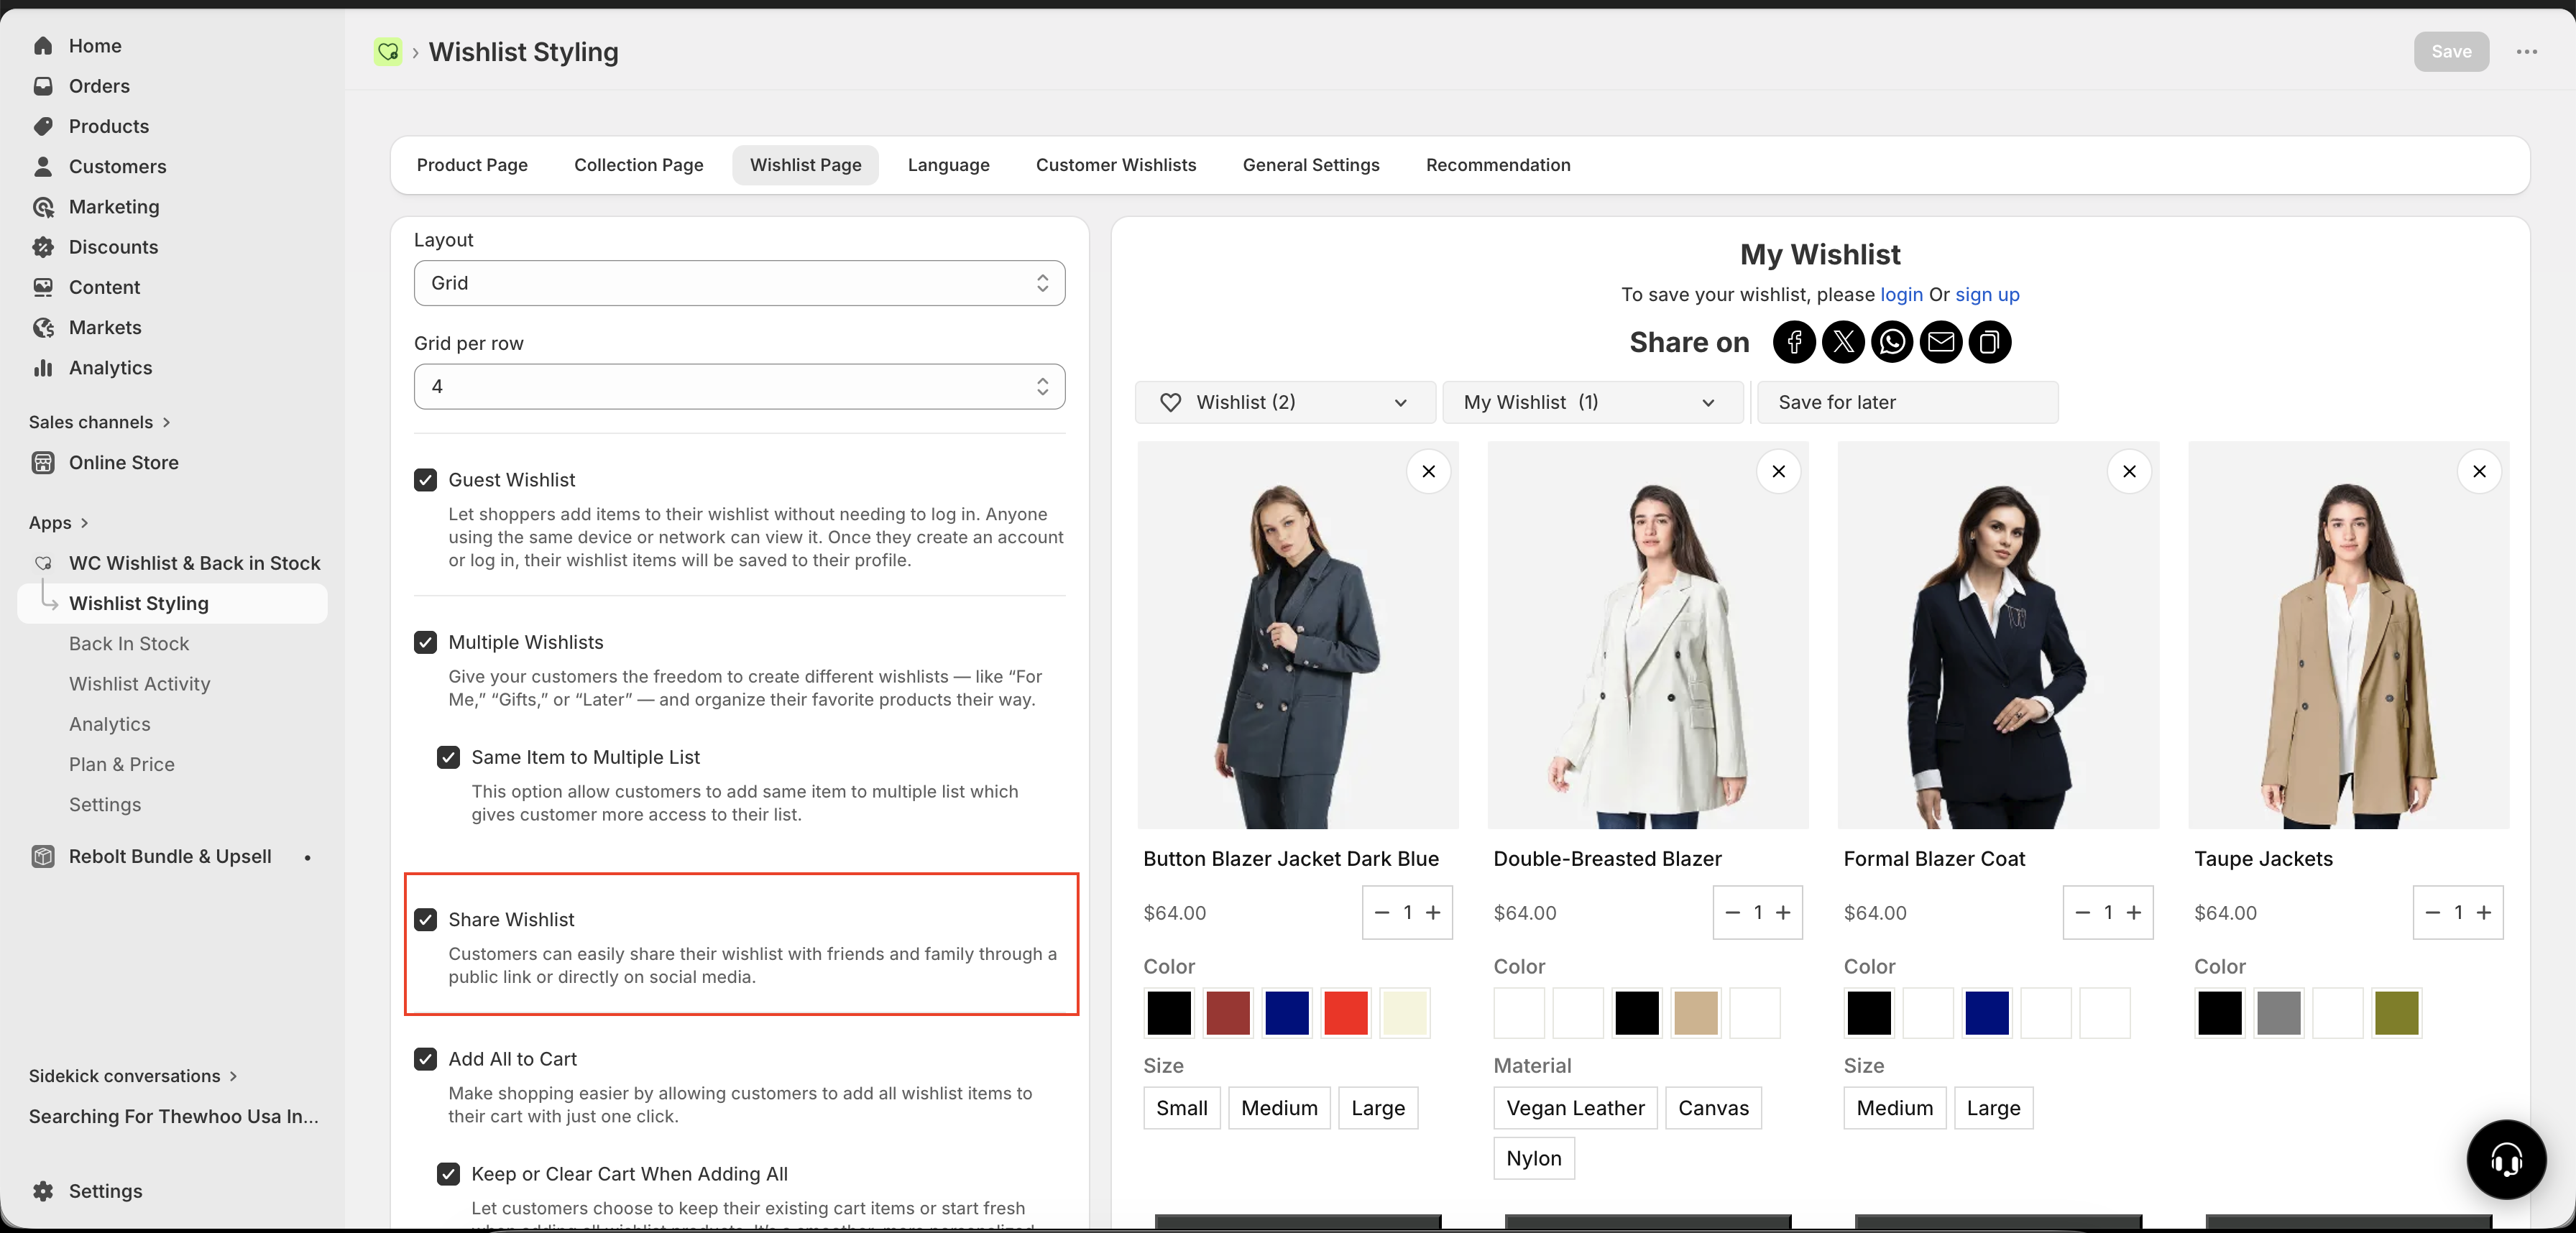The image size is (2576, 1233).
Task: Increase quantity of Button Blazer Jacket Dark Blue
Action: [x=1433, y=913]
